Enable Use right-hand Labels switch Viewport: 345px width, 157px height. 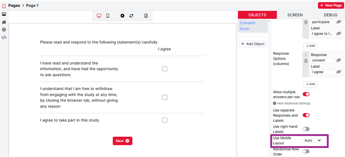[x=306, y=129]
